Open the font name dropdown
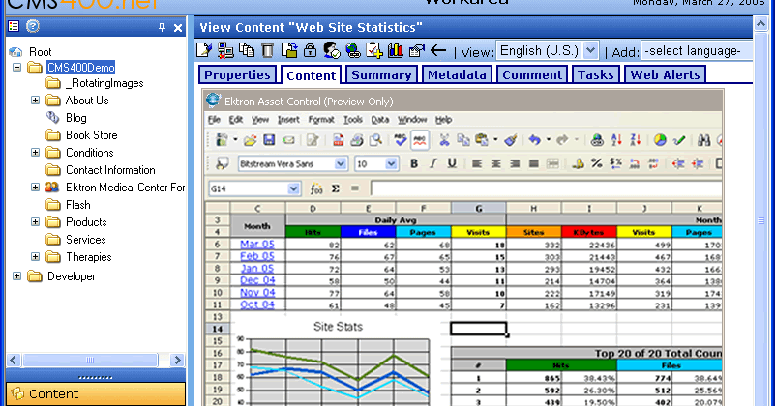775x406 pixels. click(340, 163)
